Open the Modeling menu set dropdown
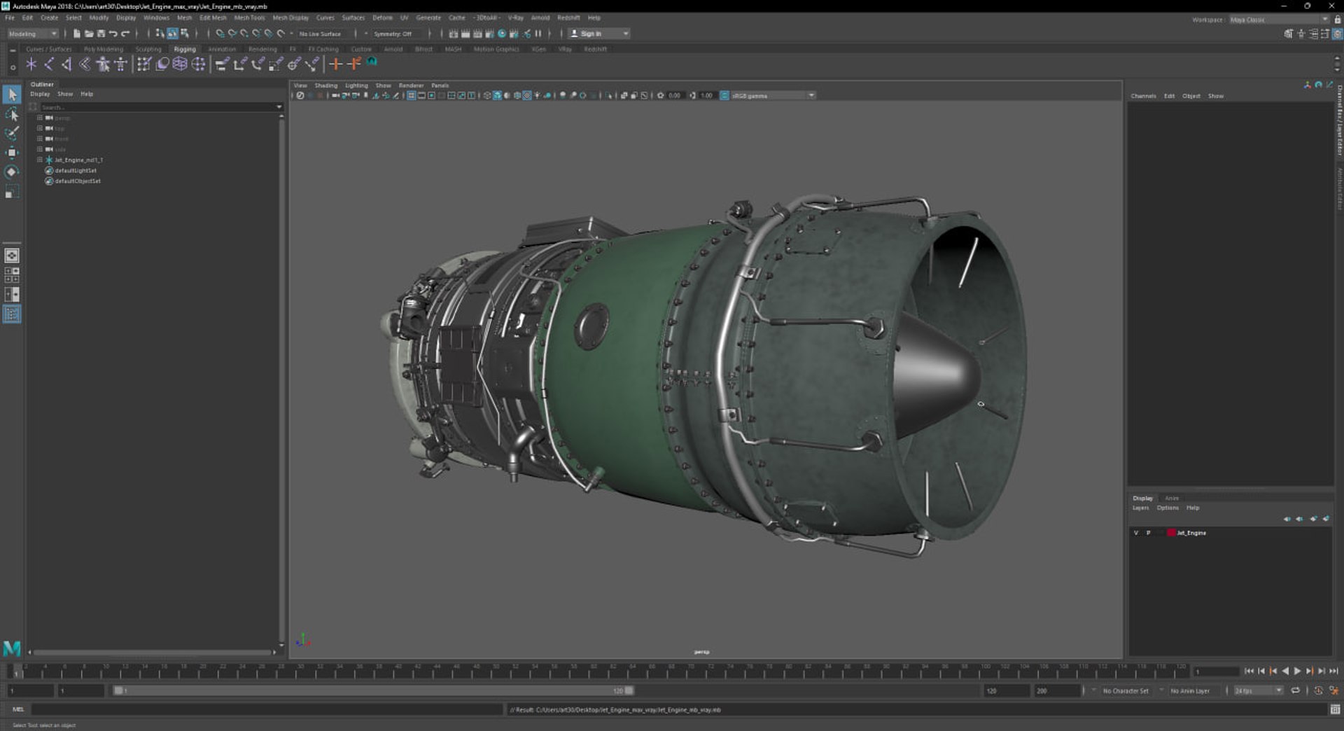The height and width of the screenshot is (731, 1344). 33,34
